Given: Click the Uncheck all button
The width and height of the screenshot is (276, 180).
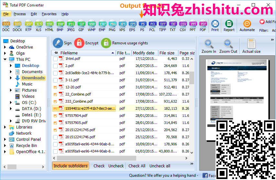Looking at the screenshot, I should pyautogui.click(x=160, y=166).
